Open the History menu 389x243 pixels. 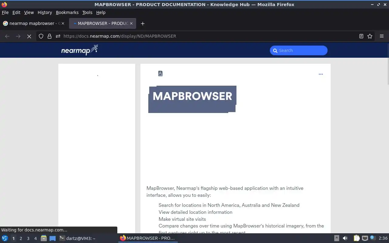point(45,12)
